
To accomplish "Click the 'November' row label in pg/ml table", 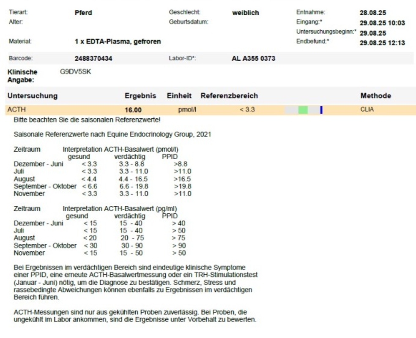I will click(x=29, y=253).
